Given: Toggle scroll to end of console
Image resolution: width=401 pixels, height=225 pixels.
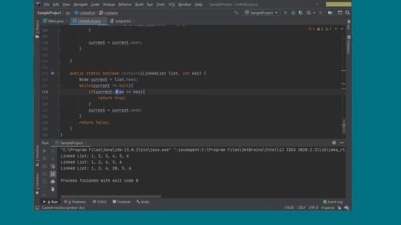Looking at the screenshot, I should [x=53, y=174].
